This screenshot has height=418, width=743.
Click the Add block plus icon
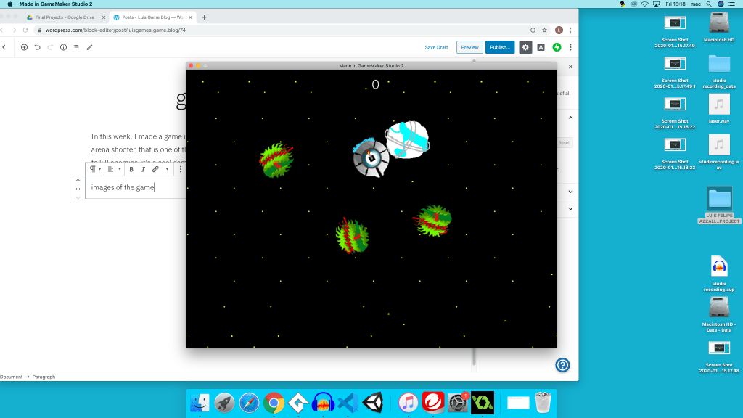point(24,47)
